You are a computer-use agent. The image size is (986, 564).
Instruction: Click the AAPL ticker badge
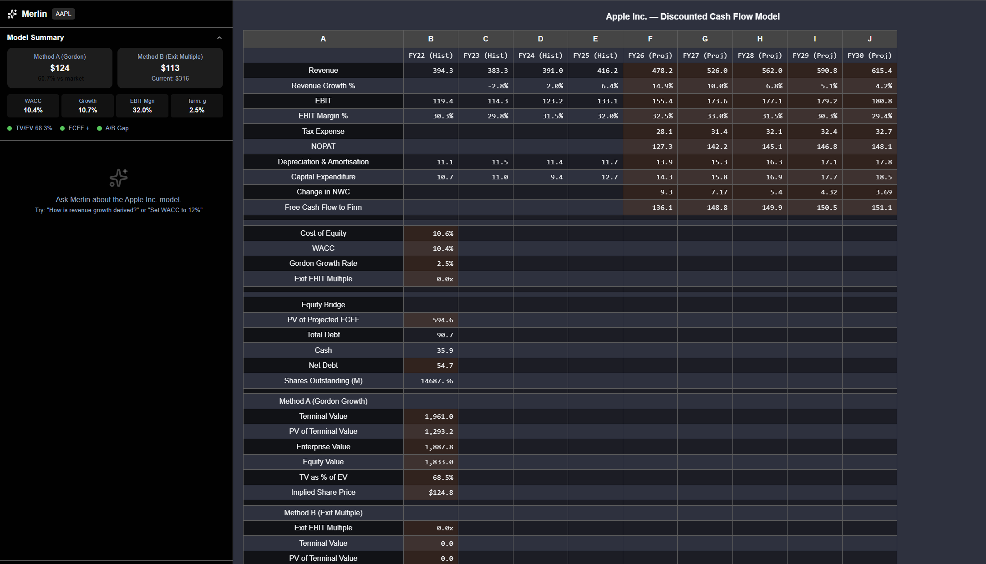[63, 14]
